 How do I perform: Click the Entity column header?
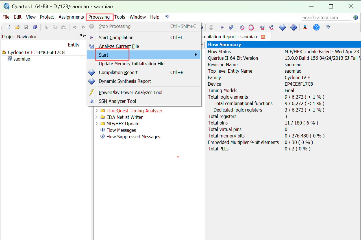click(x=74, y=45)
